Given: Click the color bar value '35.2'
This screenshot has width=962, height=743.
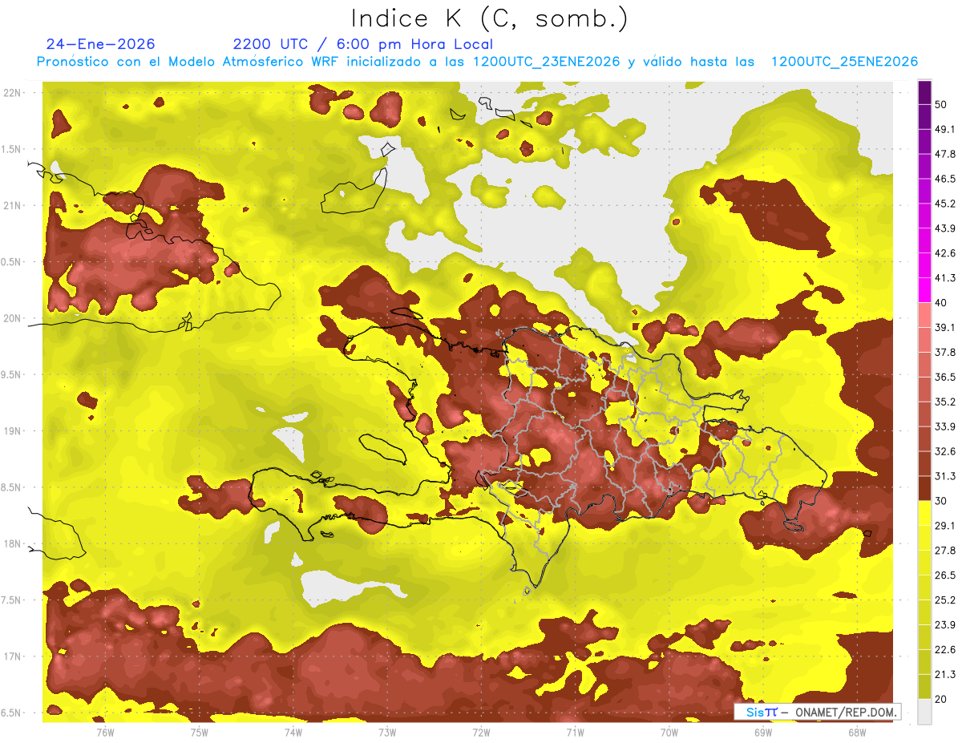Looking at the screenshot, I should pyautogui.click(x=945, y=402).
